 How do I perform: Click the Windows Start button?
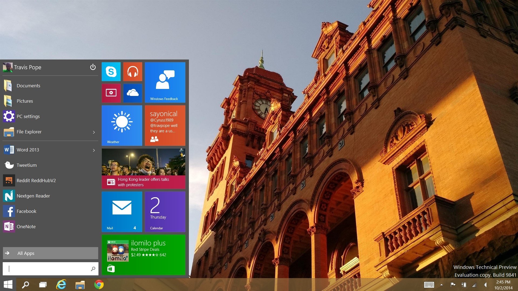coord(8,285)
